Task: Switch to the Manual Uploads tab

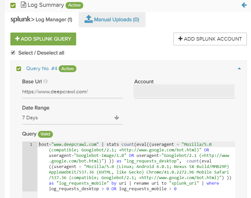Action: [x=112, y=19]
